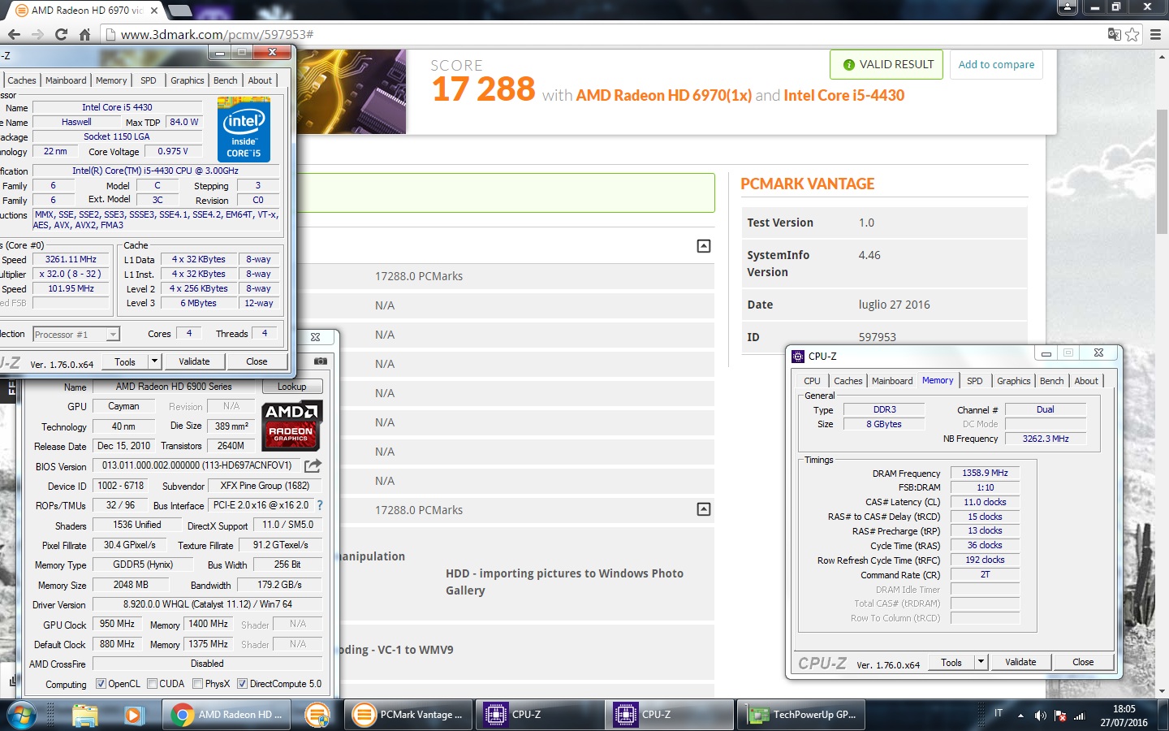The width and height of the screenshot is (1169, 731).
Task: Click the browser address bar
Action: 601,34
